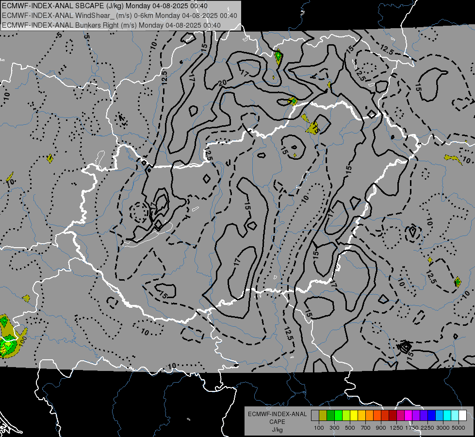Click the legend value 900
This screenshot has width=475, height=437.
(381, 428)
